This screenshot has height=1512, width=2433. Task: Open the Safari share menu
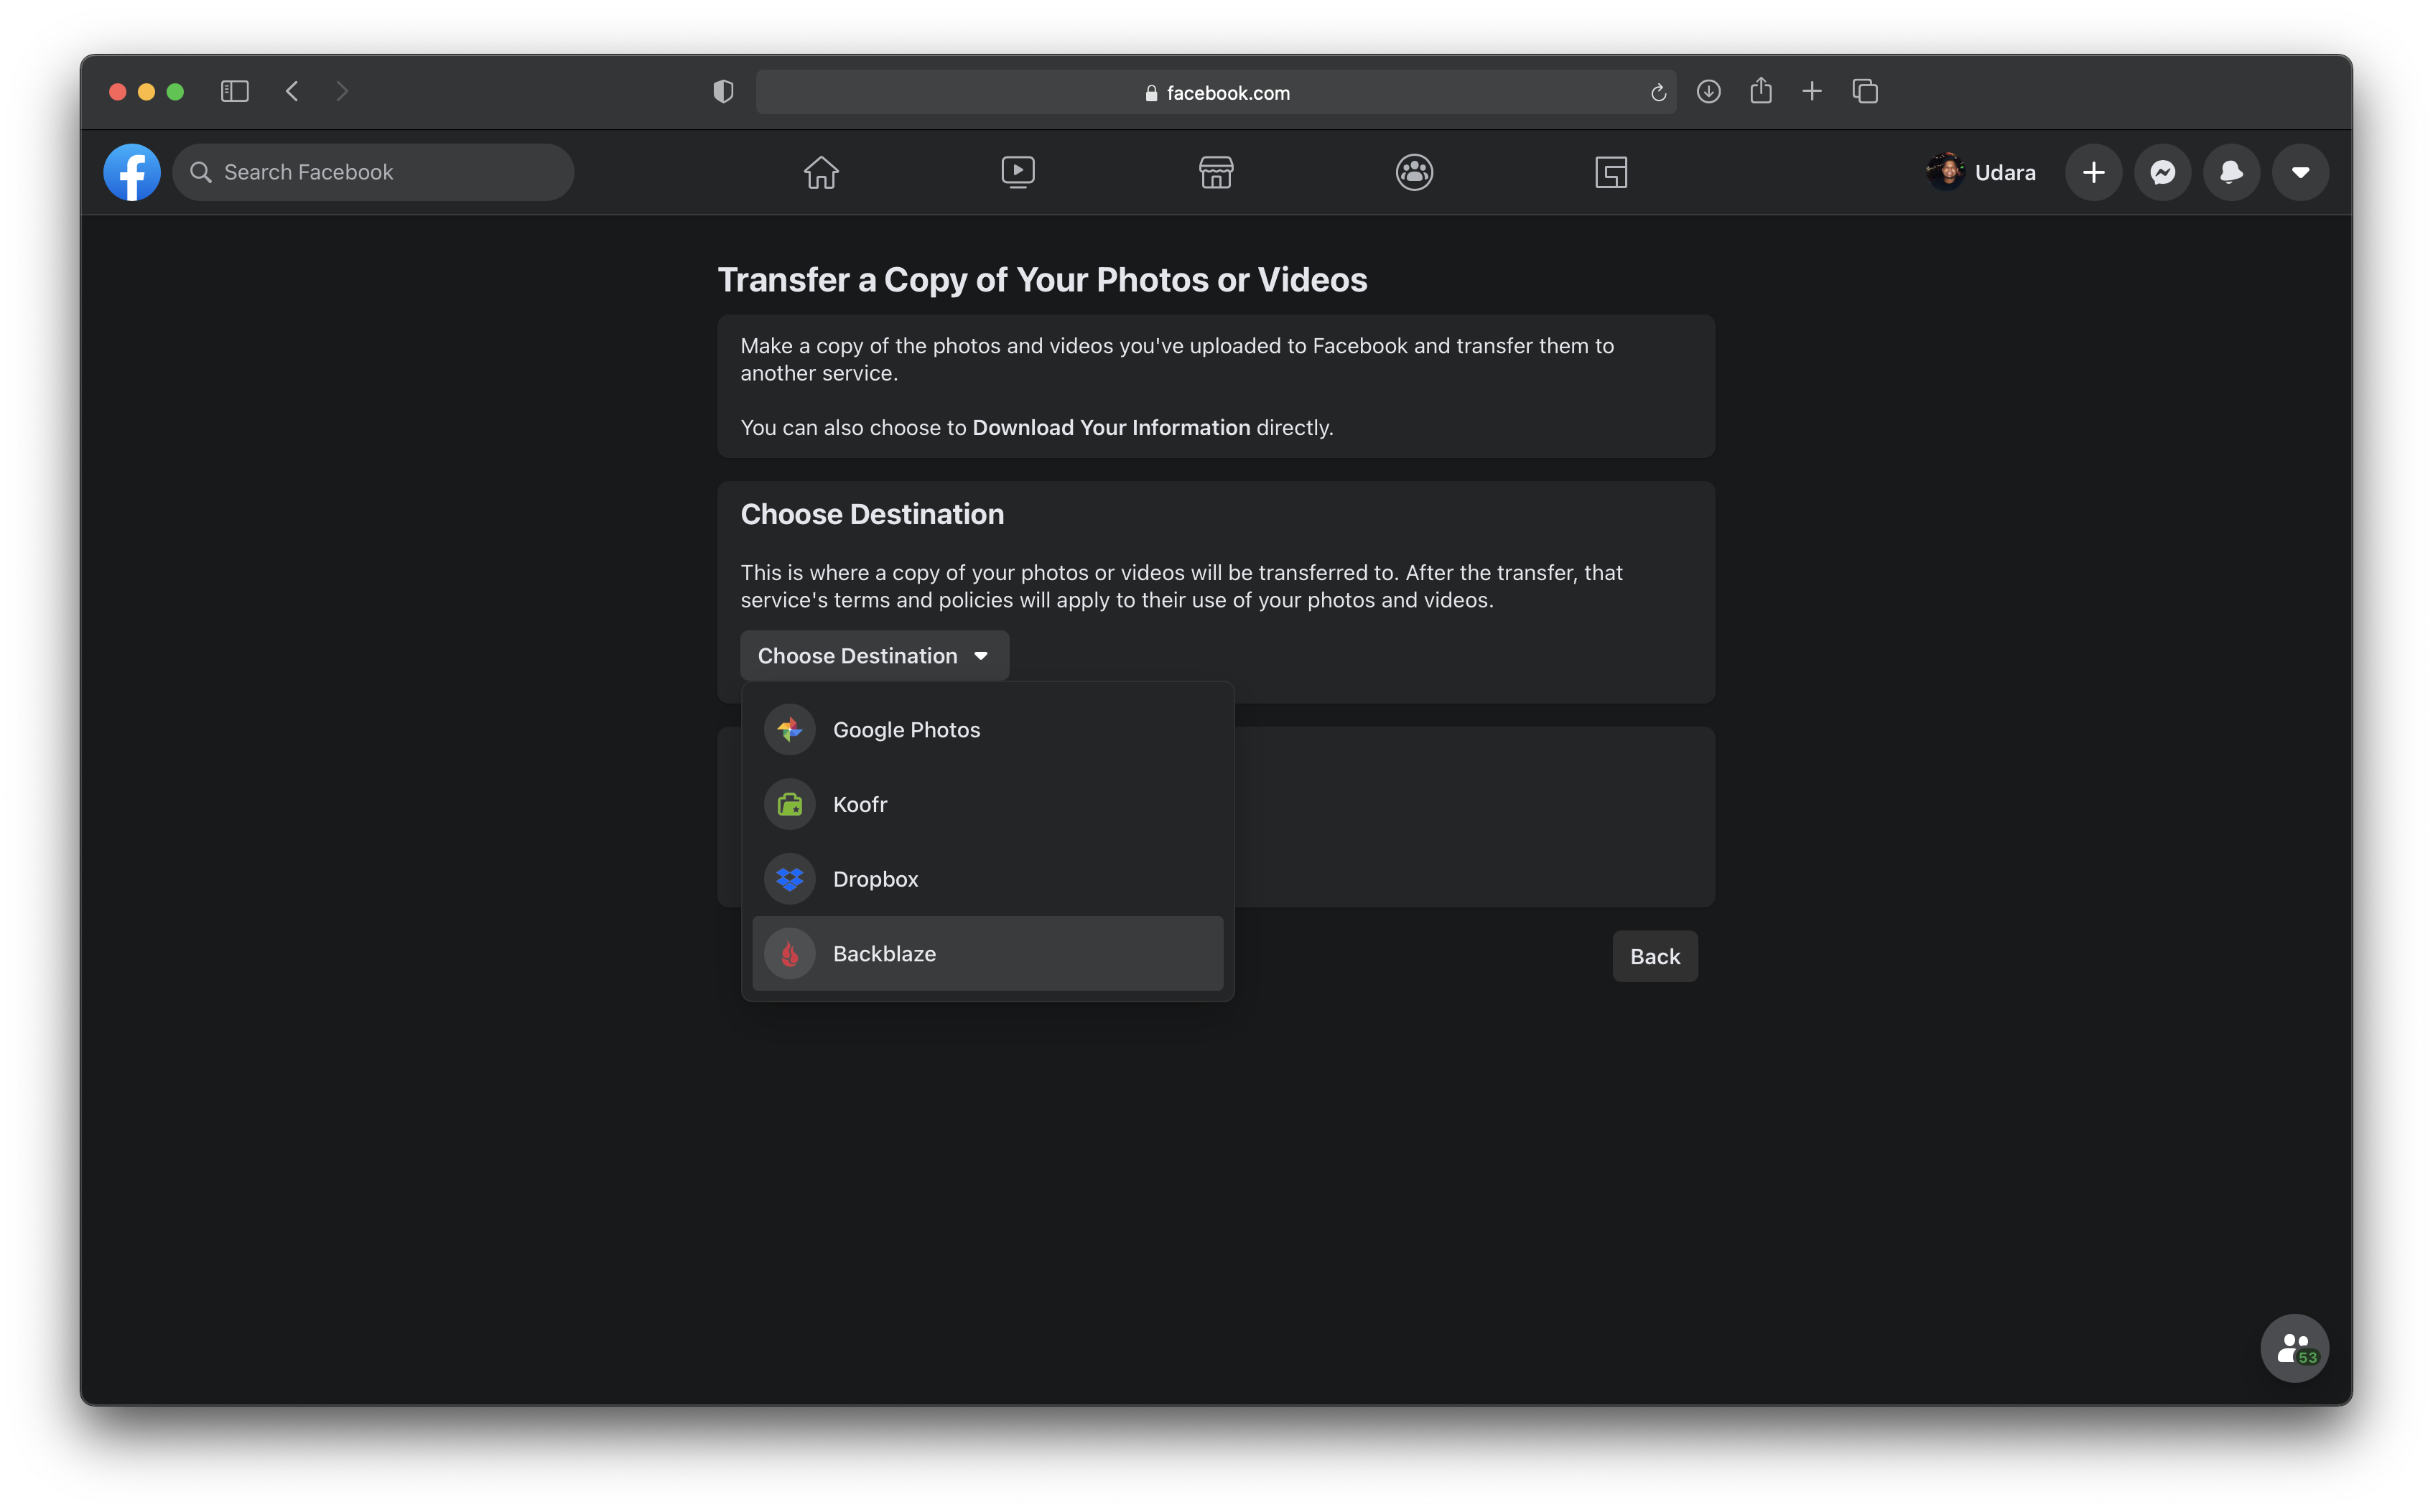click(x=1761, y=91)
